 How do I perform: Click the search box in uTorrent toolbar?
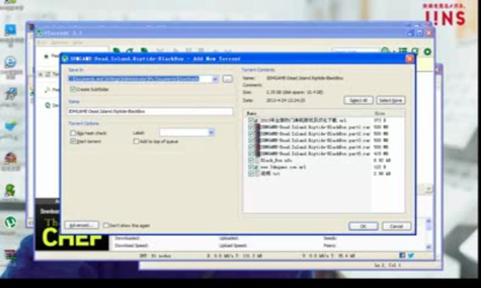pyautogui.click(x=356, y=51)
